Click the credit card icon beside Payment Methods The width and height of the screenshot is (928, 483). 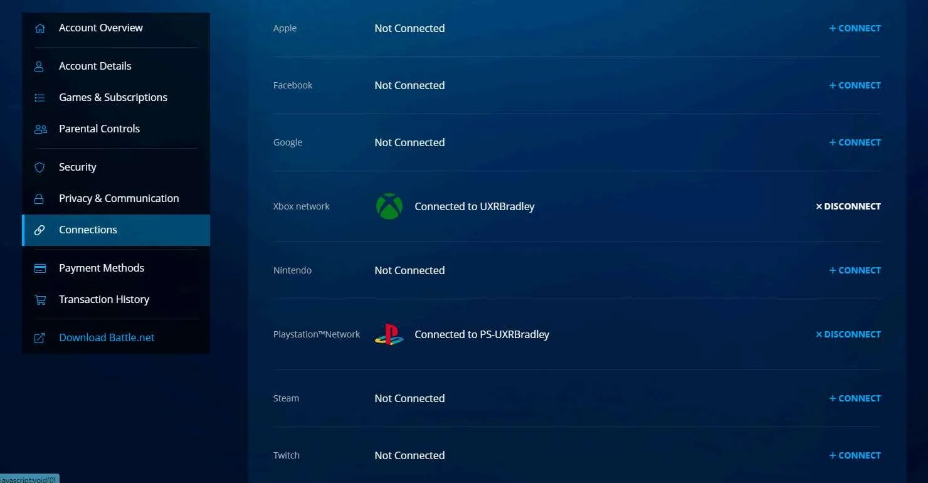[x=40, y=268]
